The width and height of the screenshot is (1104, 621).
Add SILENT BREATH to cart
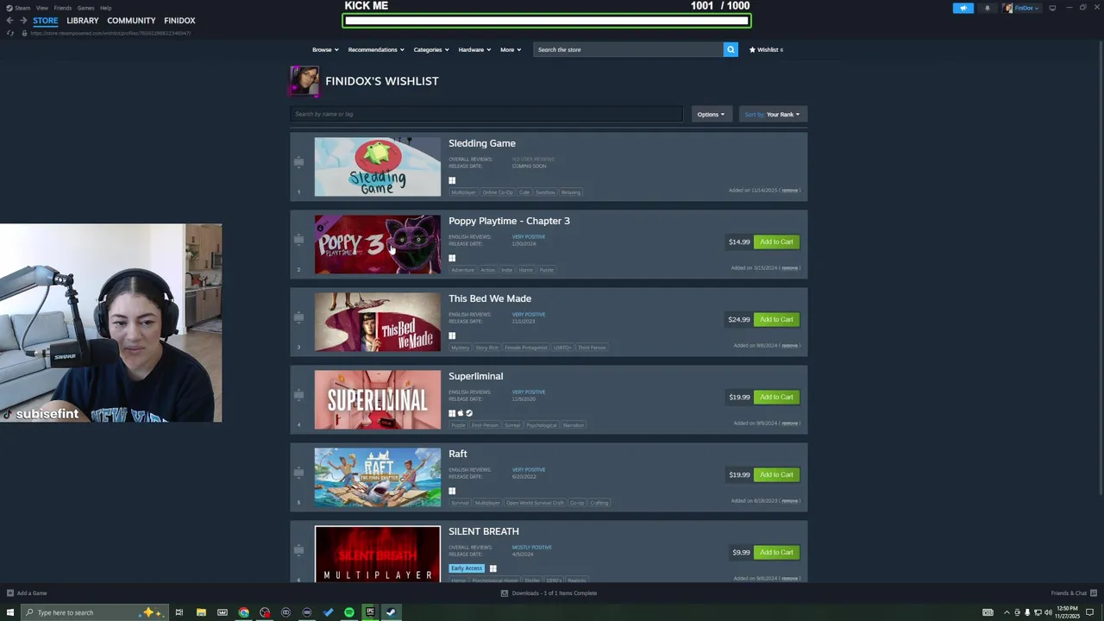[x=776, y=552]
